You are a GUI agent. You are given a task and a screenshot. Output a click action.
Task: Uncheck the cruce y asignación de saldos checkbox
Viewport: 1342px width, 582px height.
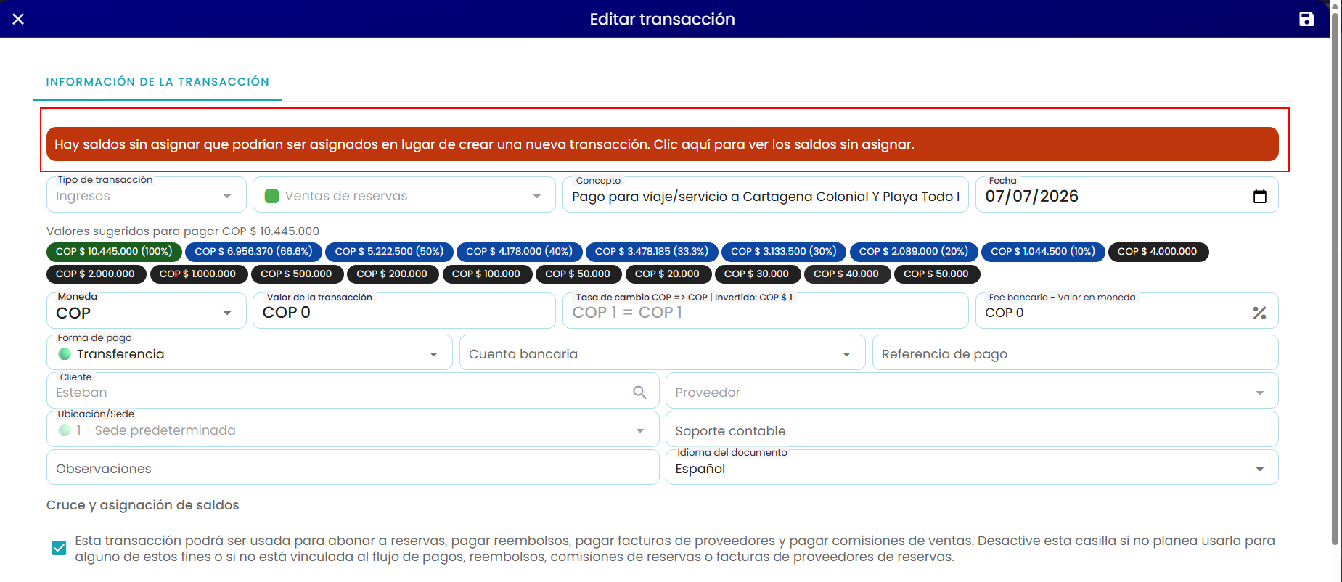coord(60,548)
